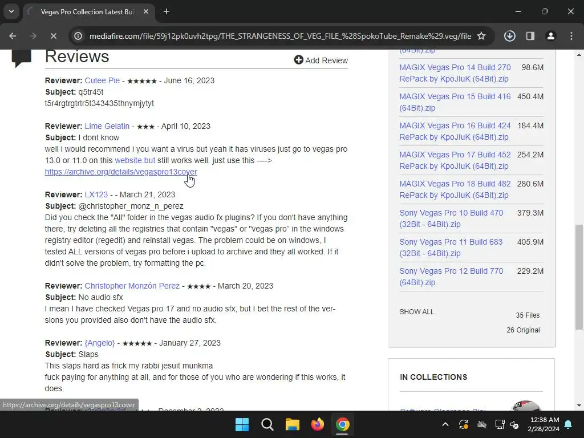584x438 pixels.
Task: Click the muted volume tray icon
Action: (x=515, y=424)
